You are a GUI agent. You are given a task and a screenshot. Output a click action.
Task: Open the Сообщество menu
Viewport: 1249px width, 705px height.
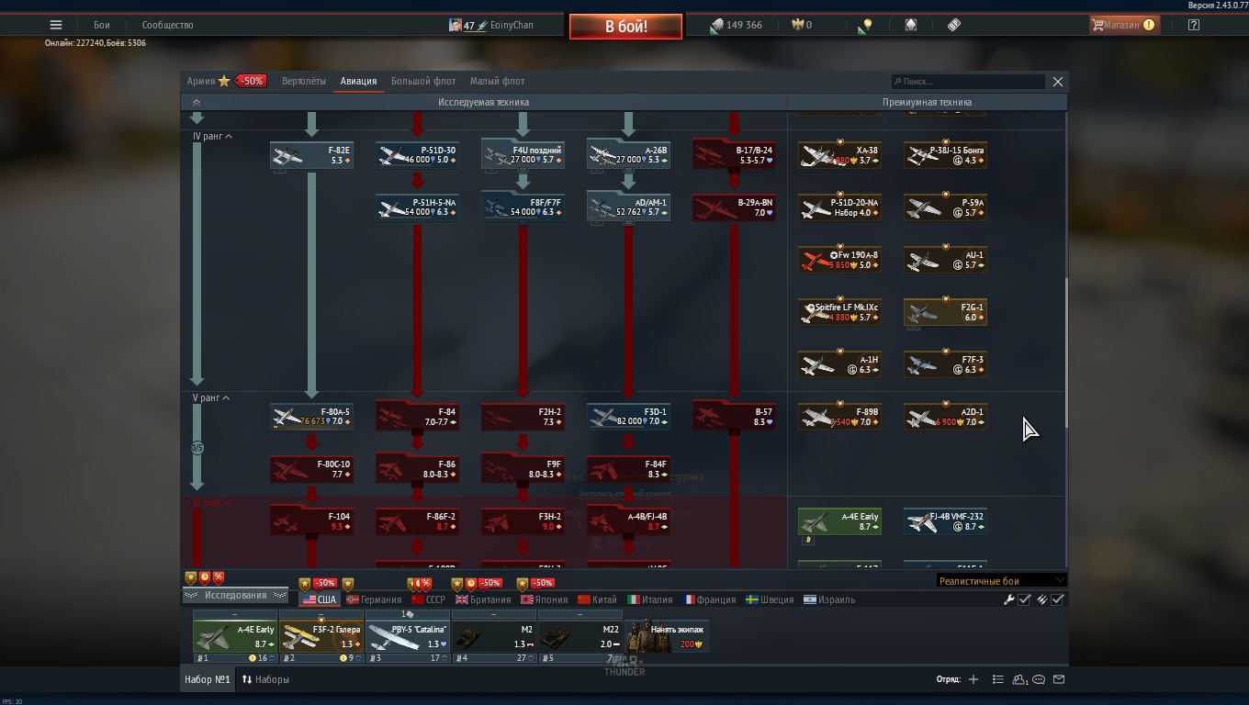coord(167,26)
